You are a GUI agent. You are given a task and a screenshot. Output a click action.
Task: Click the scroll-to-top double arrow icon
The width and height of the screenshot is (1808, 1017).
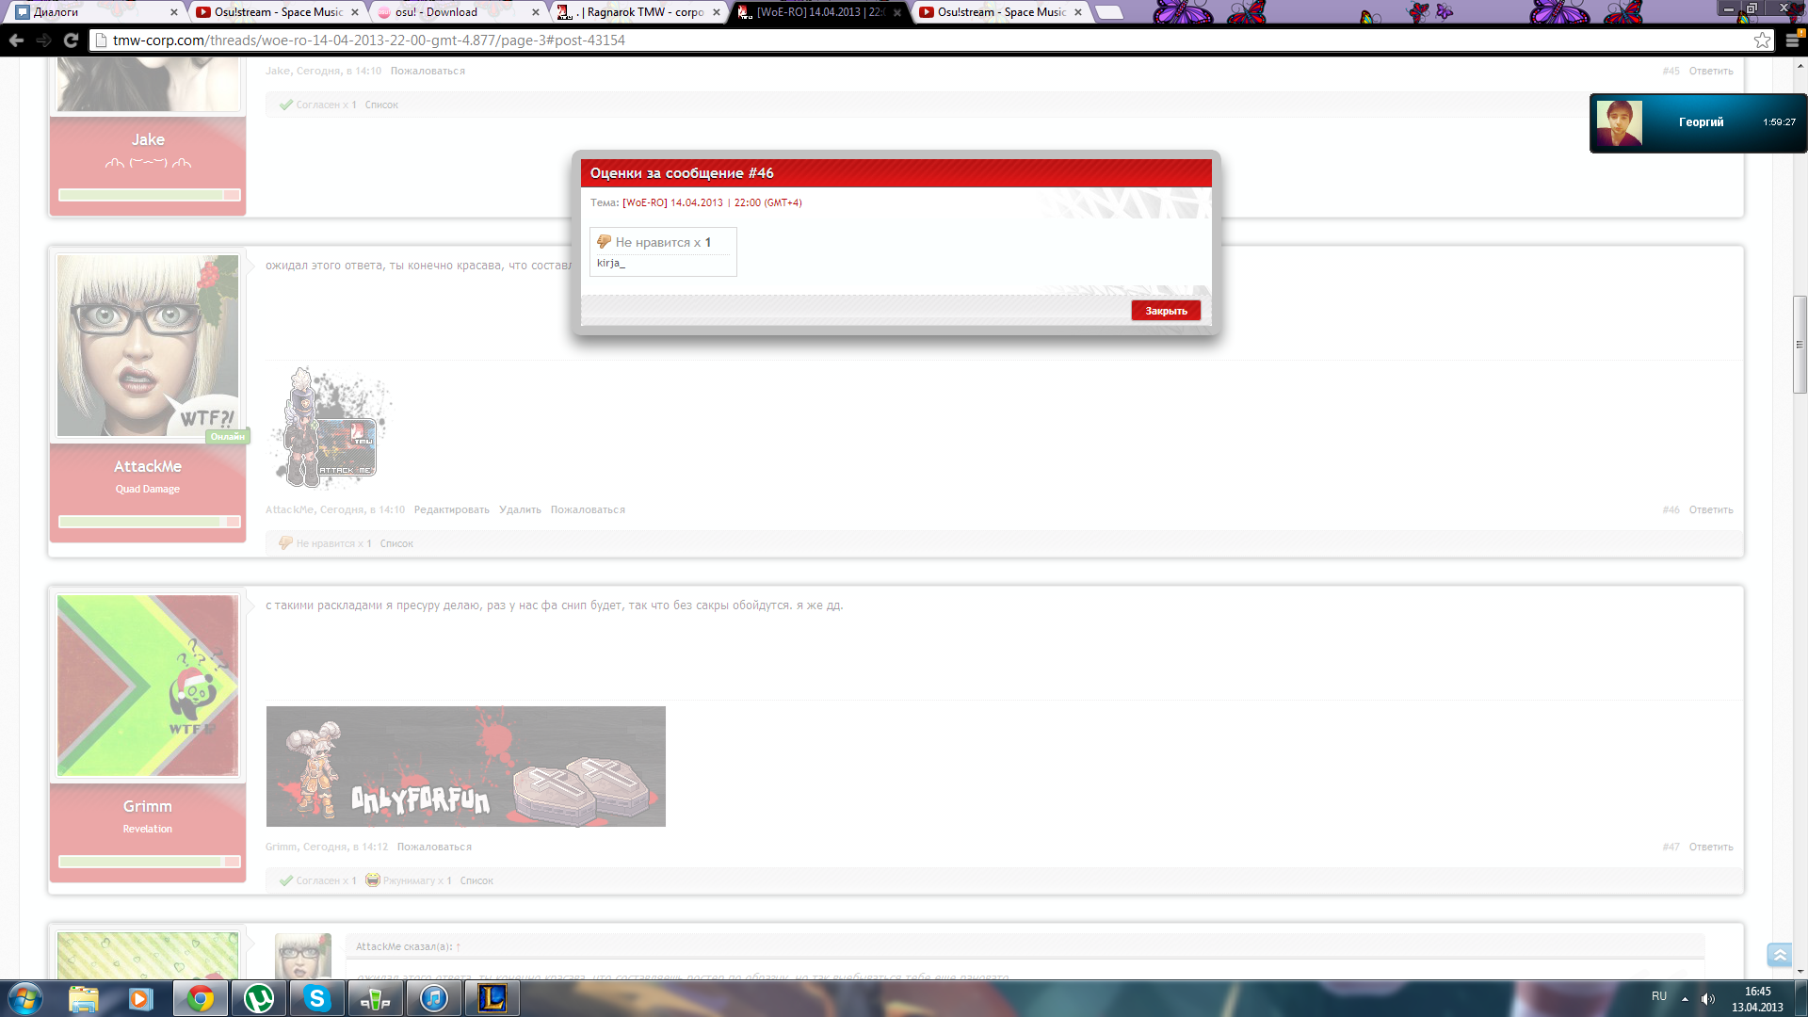point(1779,955)
